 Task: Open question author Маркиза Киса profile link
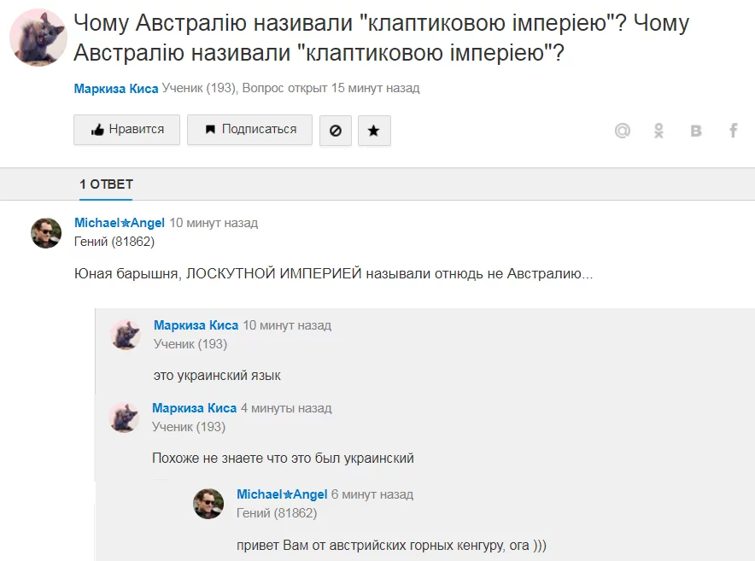pyautogui.click(x=116, y=89)
